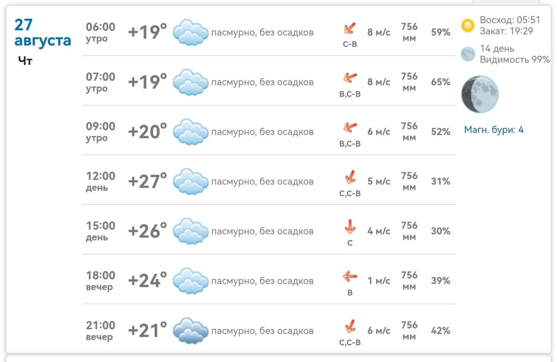This screenshot has width=557, height=362.
Task: Click the 756 мм pressure at 18:00
Action: (x=409, y=281)
